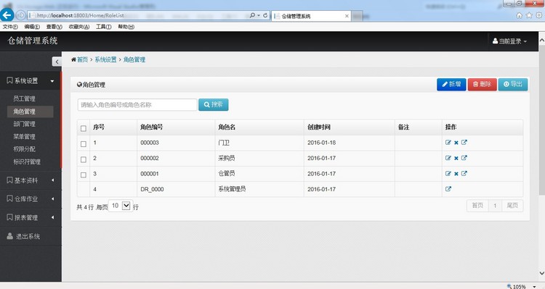The width and height of the screenshot is (545, 289).
Task: Select all rows with header checkbox
Action: tap(84, 128)
